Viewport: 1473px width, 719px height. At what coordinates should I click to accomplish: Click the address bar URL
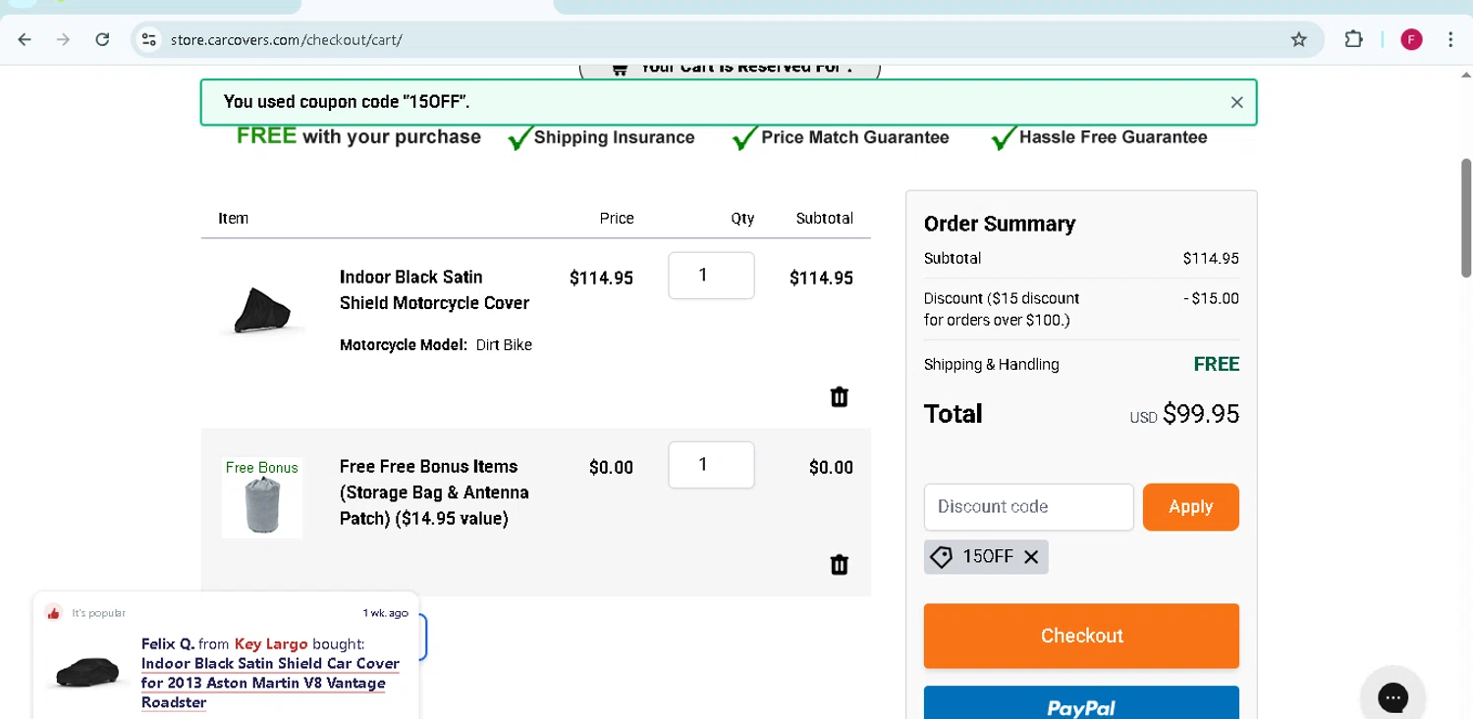[x=287, y=40]
